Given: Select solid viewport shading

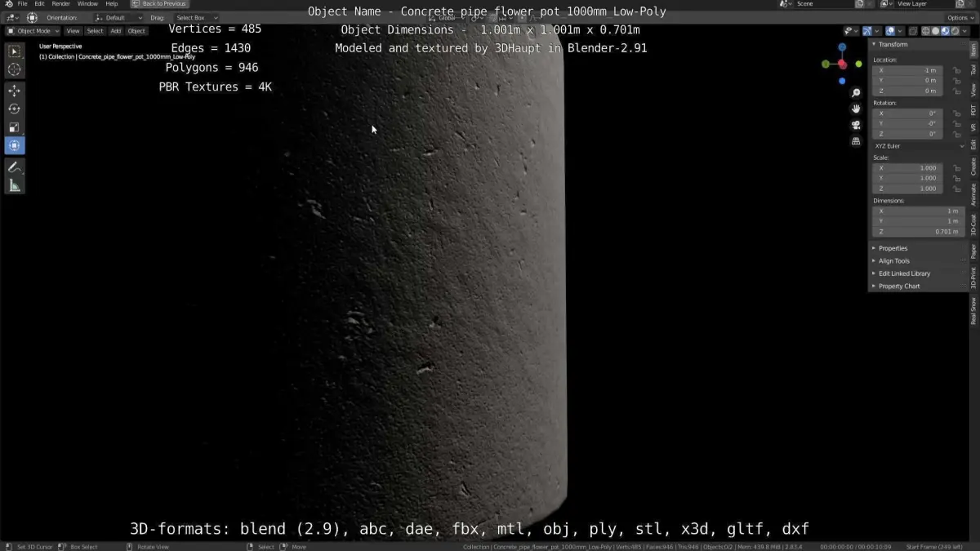Looking at the screenshot, I should tap(936, 31).
